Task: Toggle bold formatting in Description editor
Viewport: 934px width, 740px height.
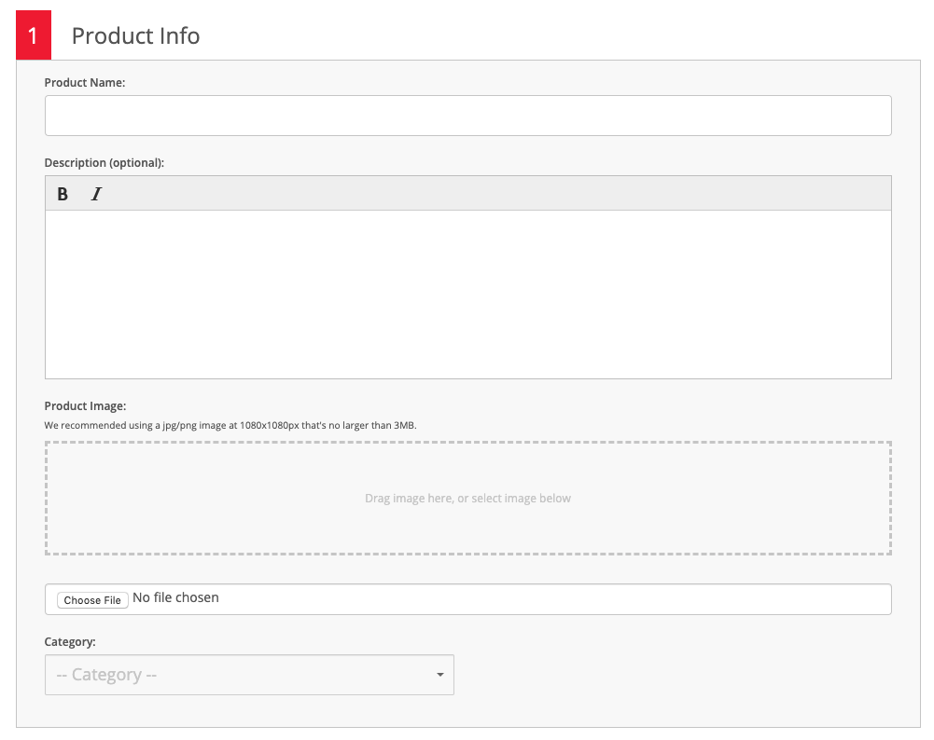Action: [x=63, y=194]
